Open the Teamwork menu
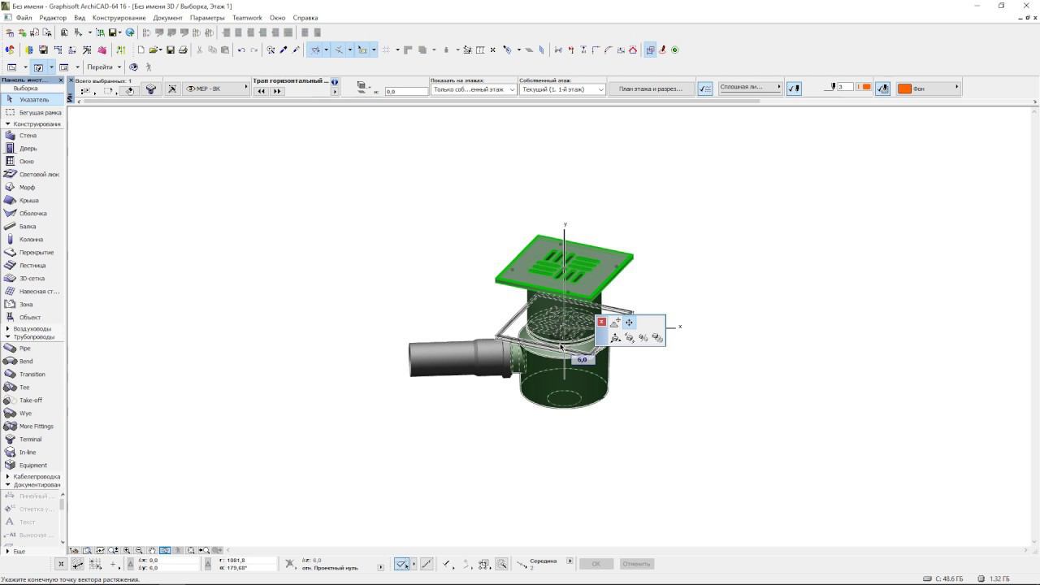Screen dimensions: 1040x585 [247, 18]
